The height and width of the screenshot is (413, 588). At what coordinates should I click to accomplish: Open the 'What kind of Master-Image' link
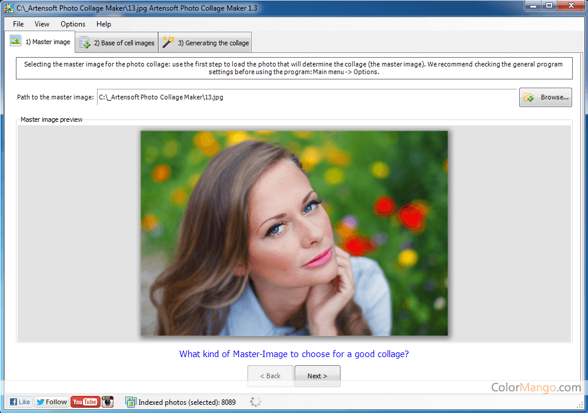(293, 354)
